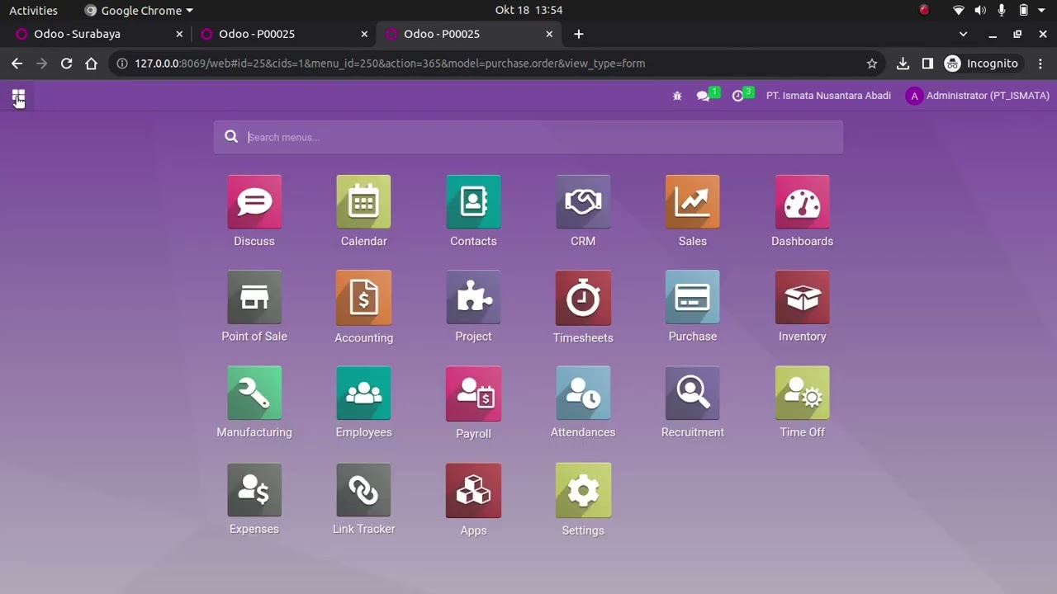Close the Odoo - Surabaya tab
The image size is (1057, 594).
pyautogui.click(x=179, y=34)
